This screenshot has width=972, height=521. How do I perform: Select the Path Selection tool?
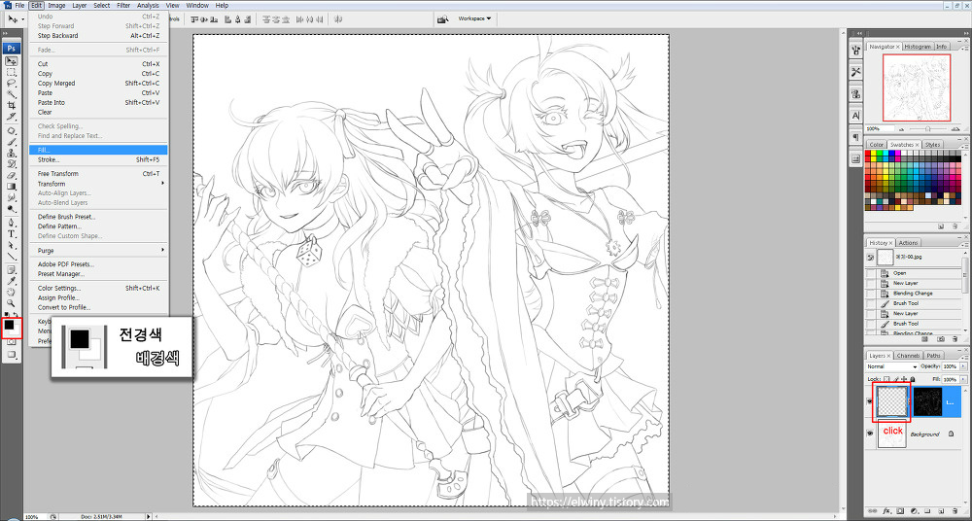coord(12,245)
